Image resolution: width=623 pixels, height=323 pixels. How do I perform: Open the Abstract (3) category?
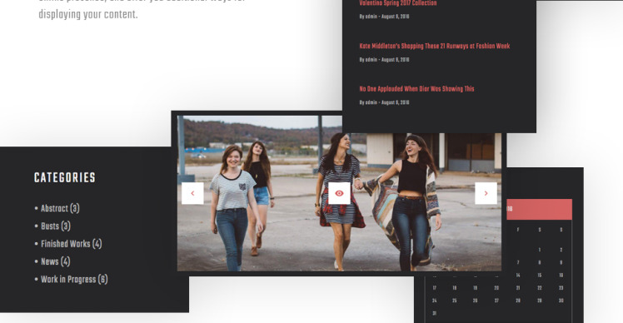click(60, 208)
